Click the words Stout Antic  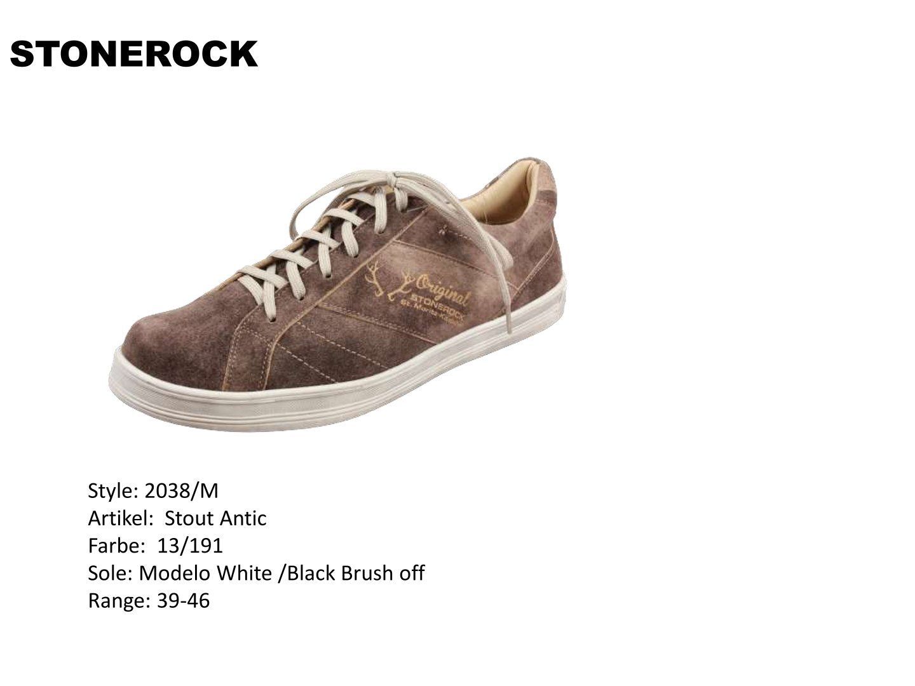pyautogui.click(x=215, y=518)
